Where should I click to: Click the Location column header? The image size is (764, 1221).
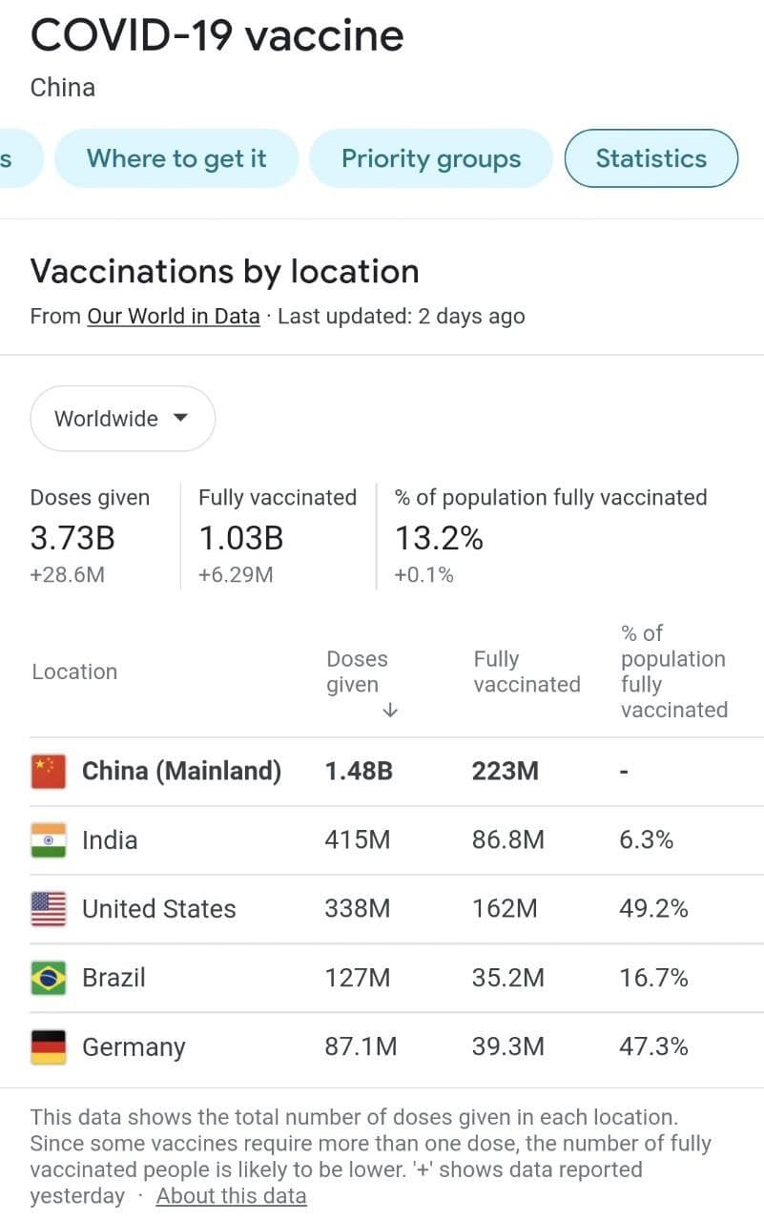[x=74, y=672]
